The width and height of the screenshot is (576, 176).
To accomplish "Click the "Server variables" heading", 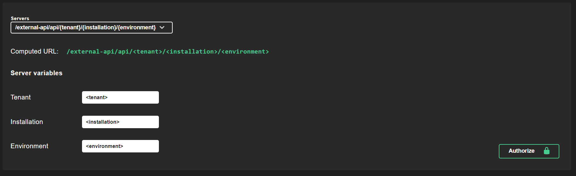I will tap(37, 73).
